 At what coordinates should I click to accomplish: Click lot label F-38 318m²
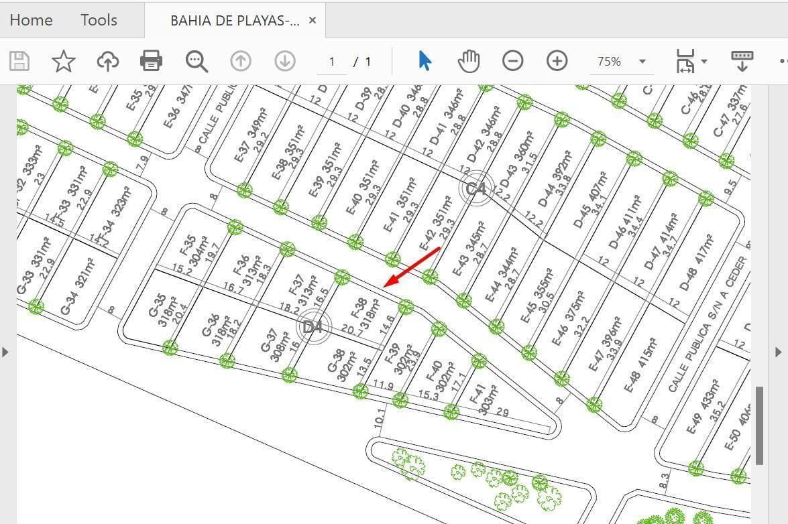(x=366, y=314)
